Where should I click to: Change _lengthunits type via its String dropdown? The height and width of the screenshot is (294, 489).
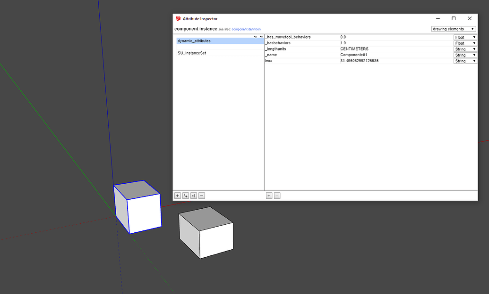pos(465,49)
